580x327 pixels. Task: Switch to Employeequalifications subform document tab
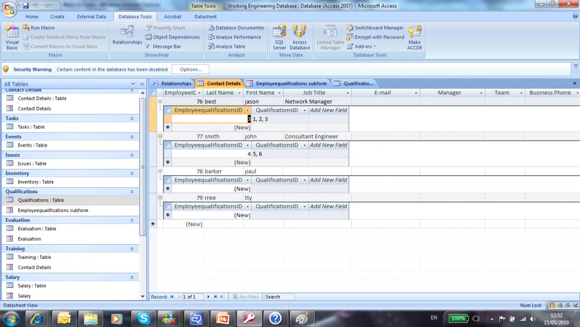coord(287,83)
